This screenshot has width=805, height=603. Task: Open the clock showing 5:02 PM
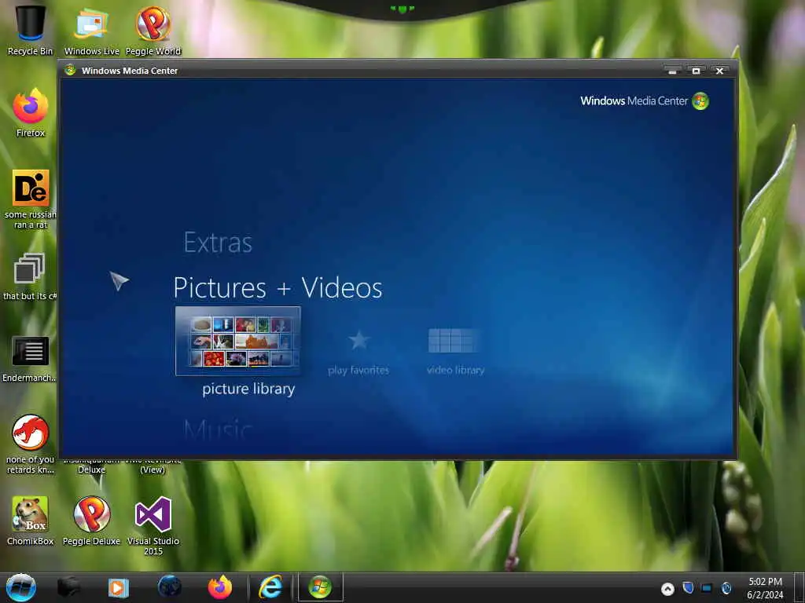coord(765,588)
